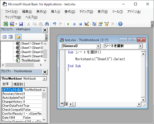Open the ウィンドウ(W) menu
Viewport: 154px width, 124px height.
[13, 17]
